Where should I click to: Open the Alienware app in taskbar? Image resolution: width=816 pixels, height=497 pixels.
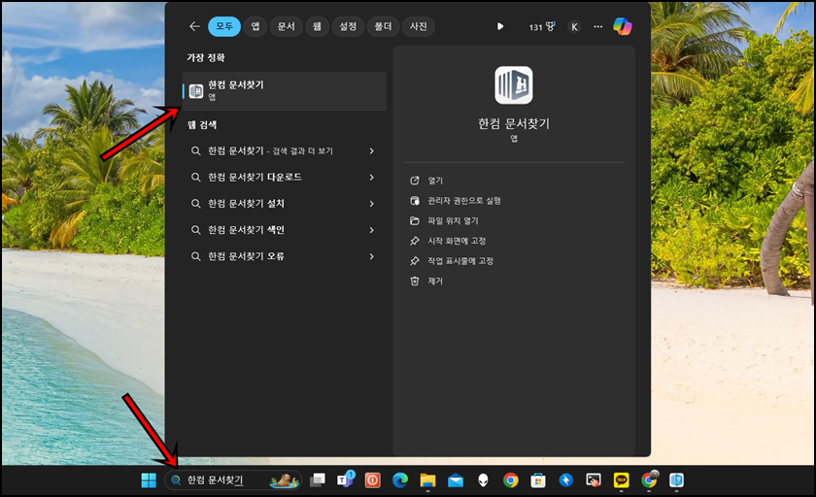483,480
